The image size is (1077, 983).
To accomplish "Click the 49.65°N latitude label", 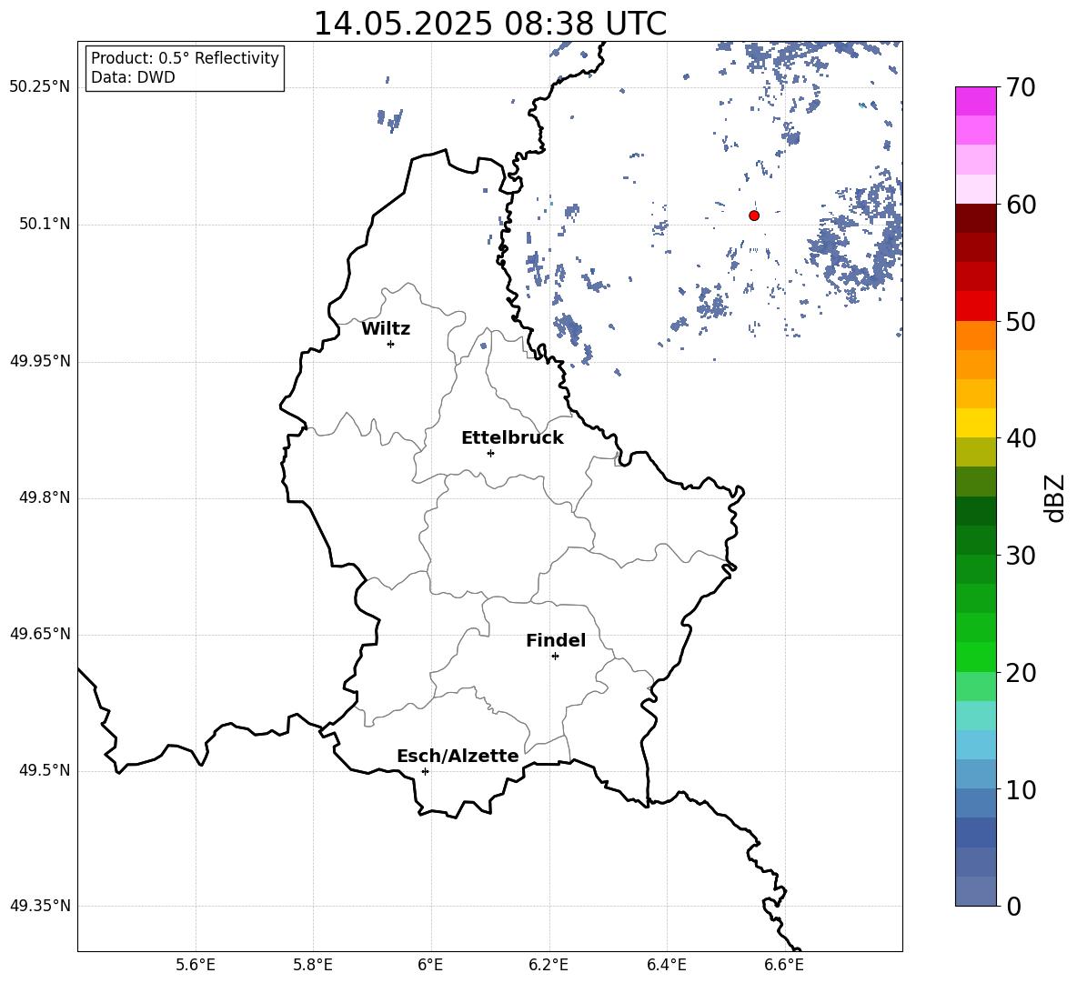I will 40,634.
